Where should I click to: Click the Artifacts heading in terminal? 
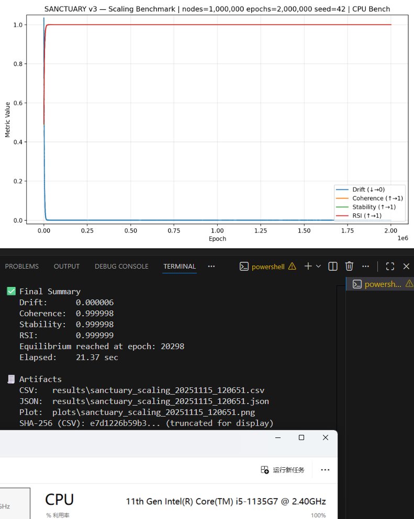coord(40,379)
